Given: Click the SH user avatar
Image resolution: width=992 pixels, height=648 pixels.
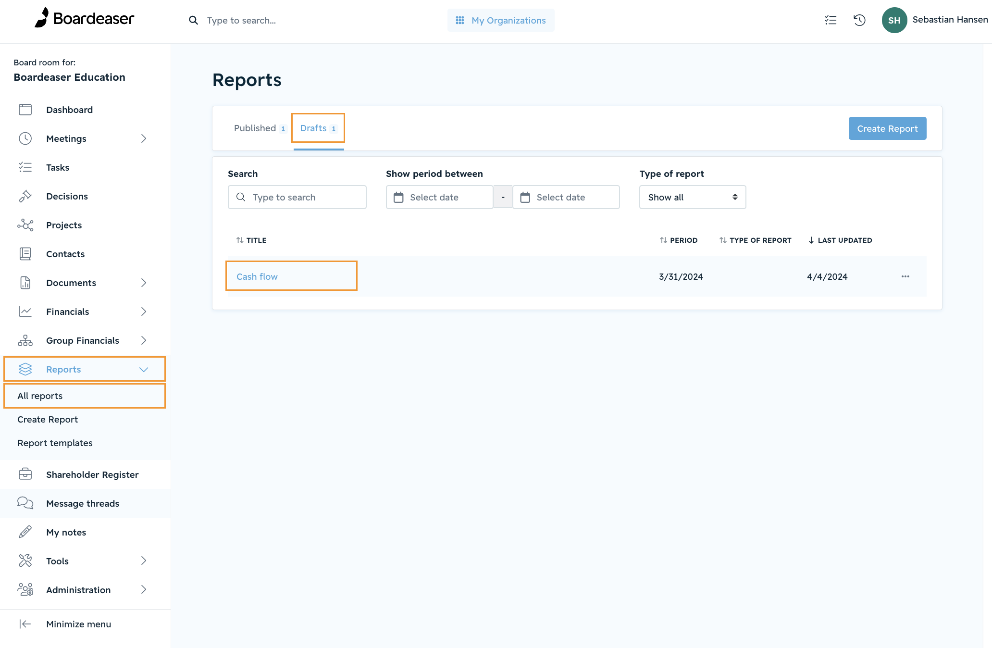Looking at the screenshot, I should [x=894, y=20].
